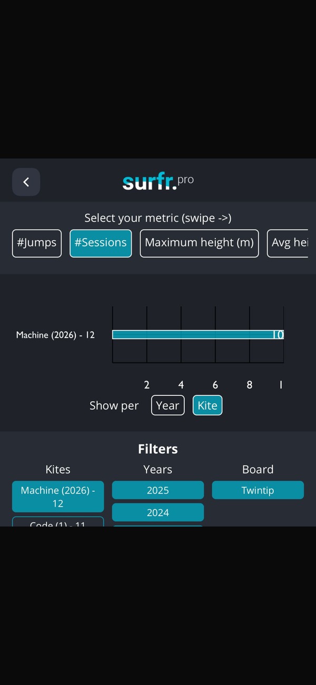Show the chart per Year
Viewport: 316px width, 685px height.
pyautogui.click(x=167, y=405)
